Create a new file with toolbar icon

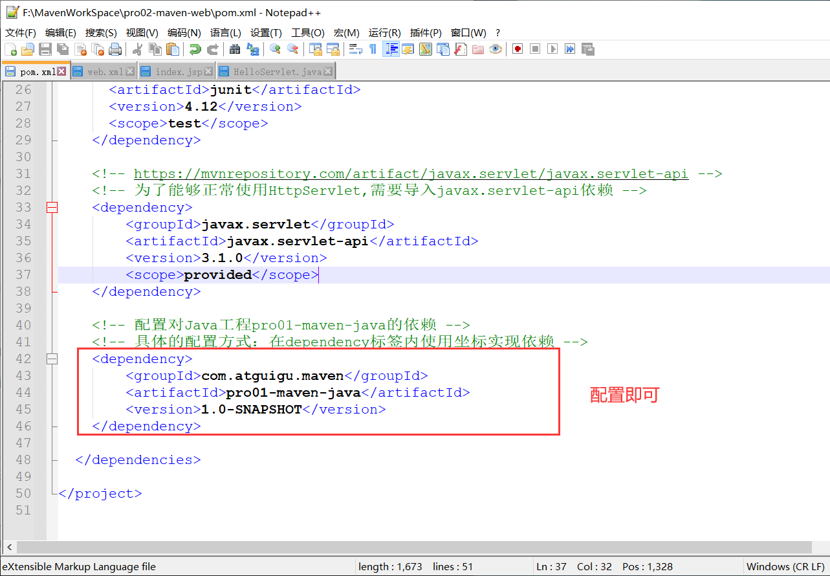pyautogui.click(x=10, y=49)
